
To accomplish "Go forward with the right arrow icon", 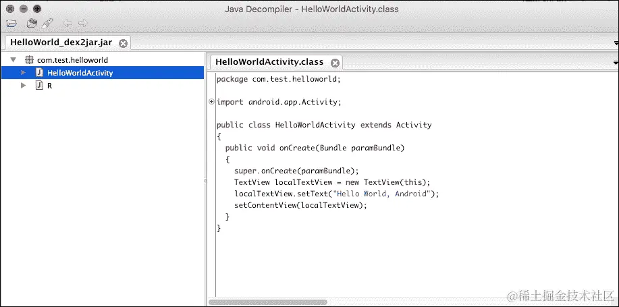I will click(x=82, y=24).
